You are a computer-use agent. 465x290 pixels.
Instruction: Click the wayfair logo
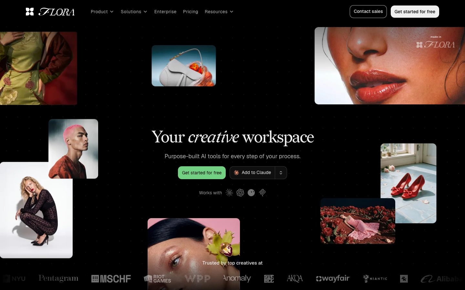click(333, 278)
